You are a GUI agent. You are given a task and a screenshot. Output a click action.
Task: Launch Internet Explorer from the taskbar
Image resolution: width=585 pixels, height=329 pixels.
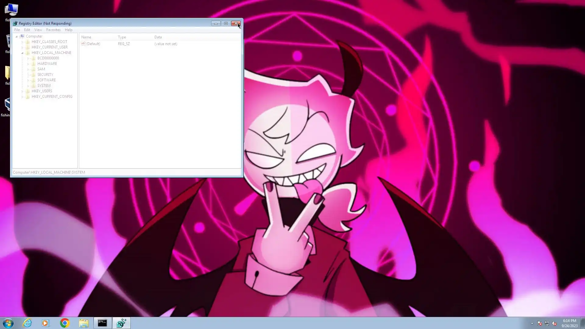click(27, 323)
